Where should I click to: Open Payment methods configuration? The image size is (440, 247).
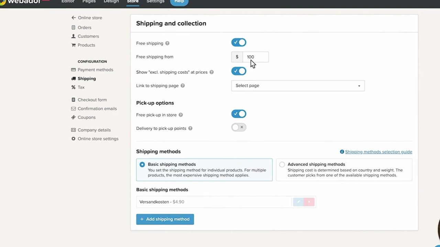95,70
